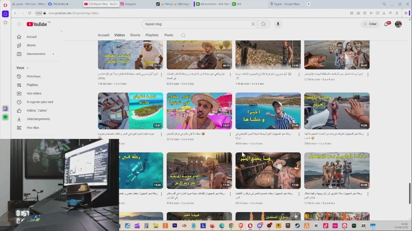Open Historique in the sidebar

tap(33, 76)
